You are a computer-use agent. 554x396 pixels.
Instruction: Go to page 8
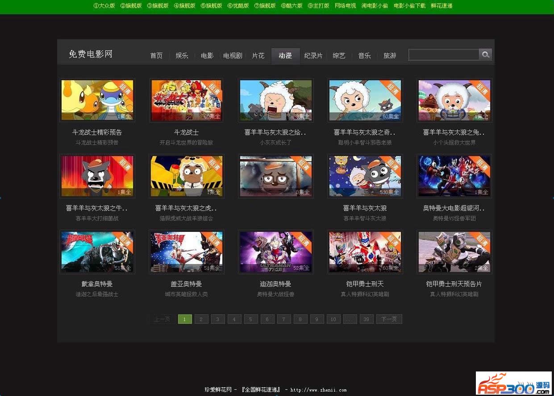point(300,319)
